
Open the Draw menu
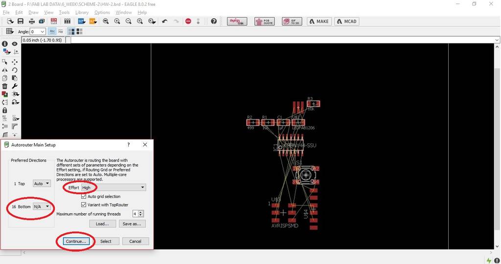(34, 12)
